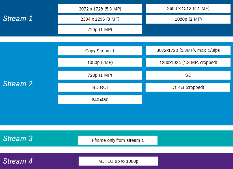This screenshot has height=169, width=233.
Task: Pick 1080p (2MP) in Stream 2
Action: click(100, 62)
